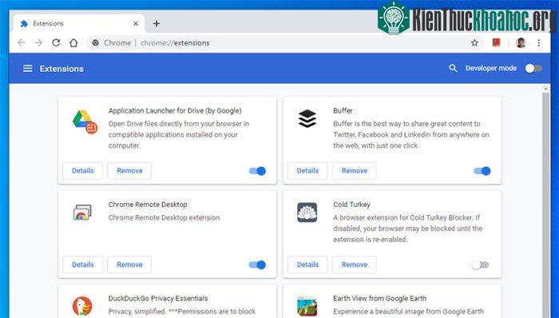Toggle Developer mode switch
The image size is (559, 318).
(x=533, y=68)
